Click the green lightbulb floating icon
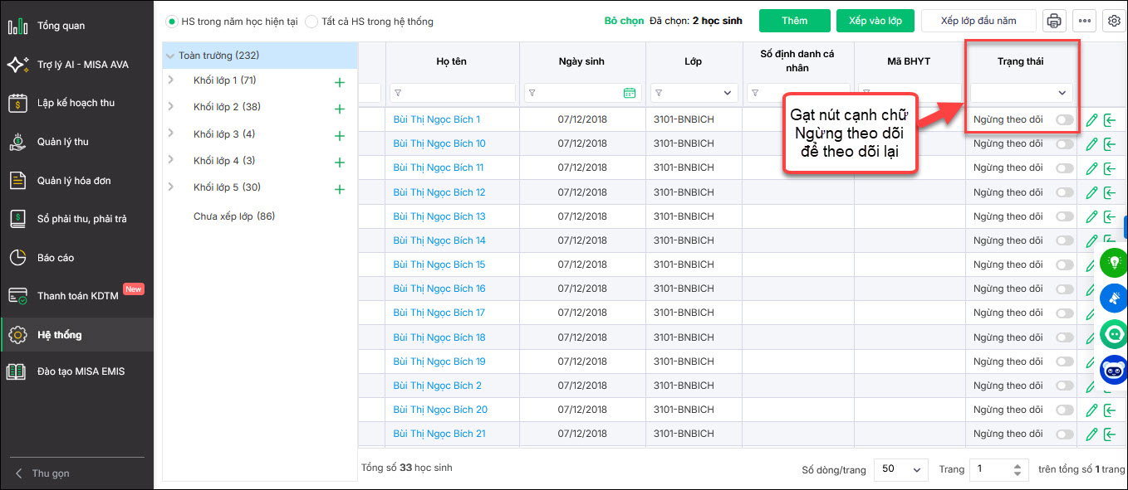Image resolution: width=1128 pixels, height=490 pixels. click(1113, 262)
